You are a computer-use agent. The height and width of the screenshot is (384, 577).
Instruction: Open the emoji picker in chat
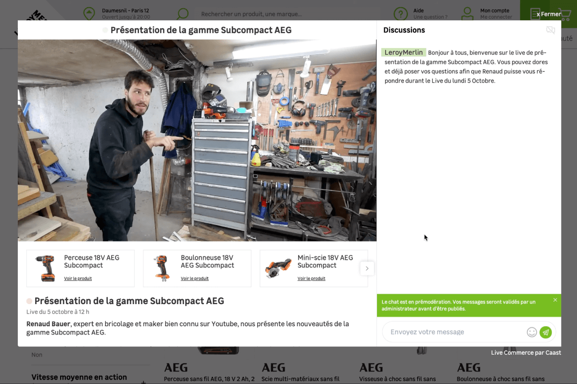click(531, 332)
